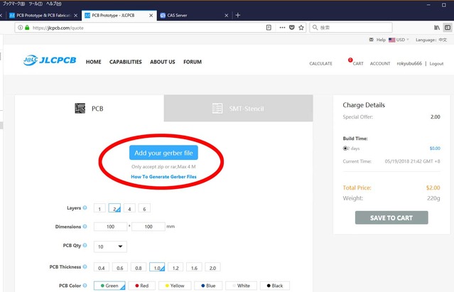Save page to Pocket icon
454x292 pixels.
tap(292, 28)
